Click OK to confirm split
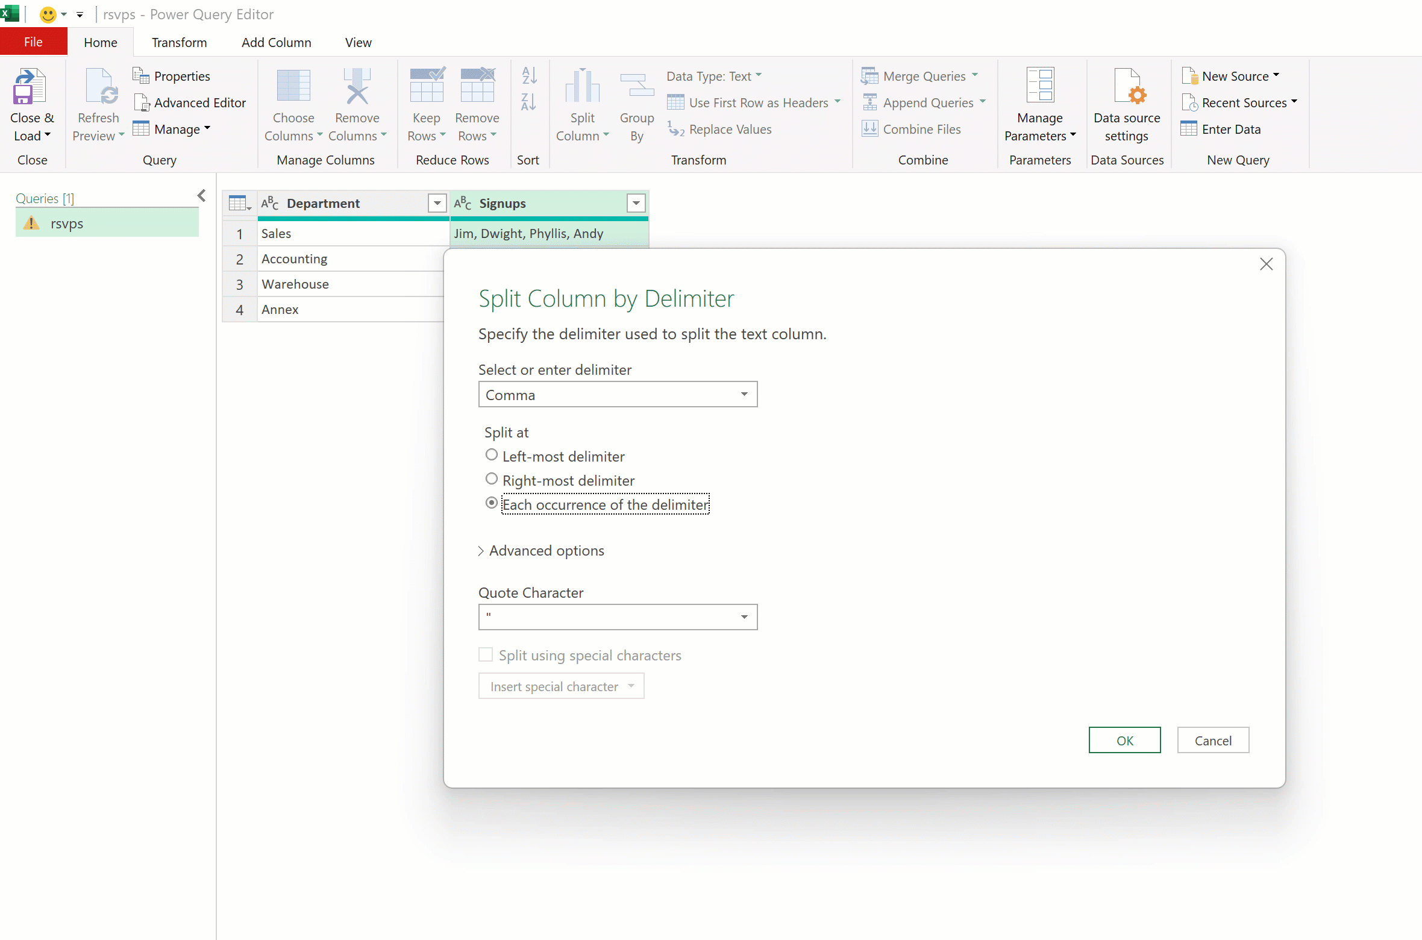The width and height of the screenshot is (1422, 940). tap(1124, 739)
